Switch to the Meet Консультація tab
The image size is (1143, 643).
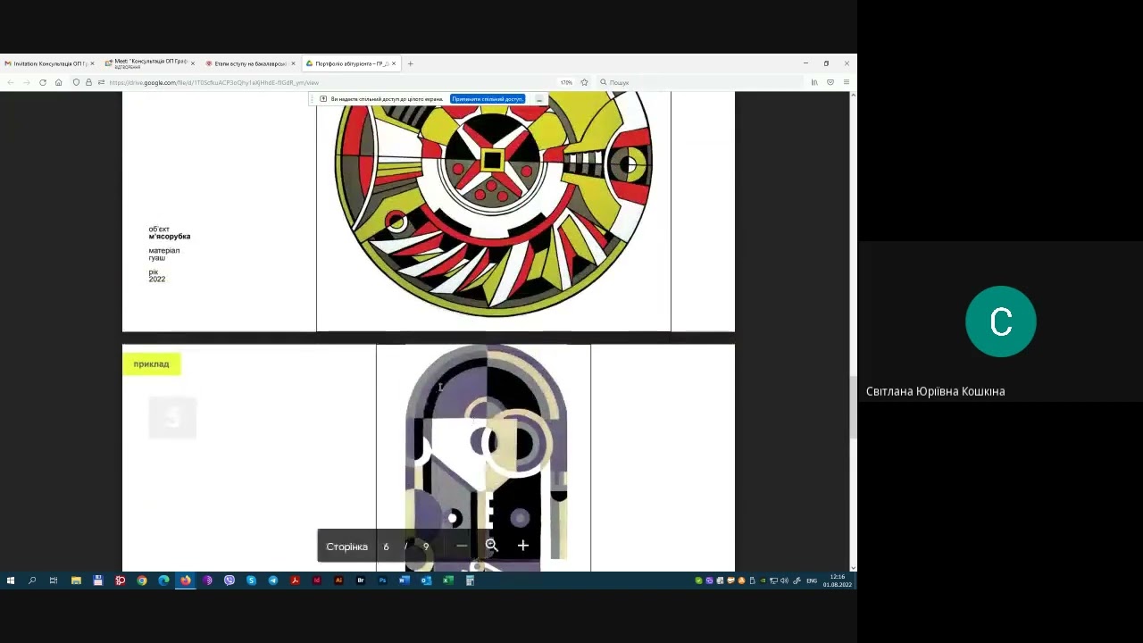[x=149, y=63]
